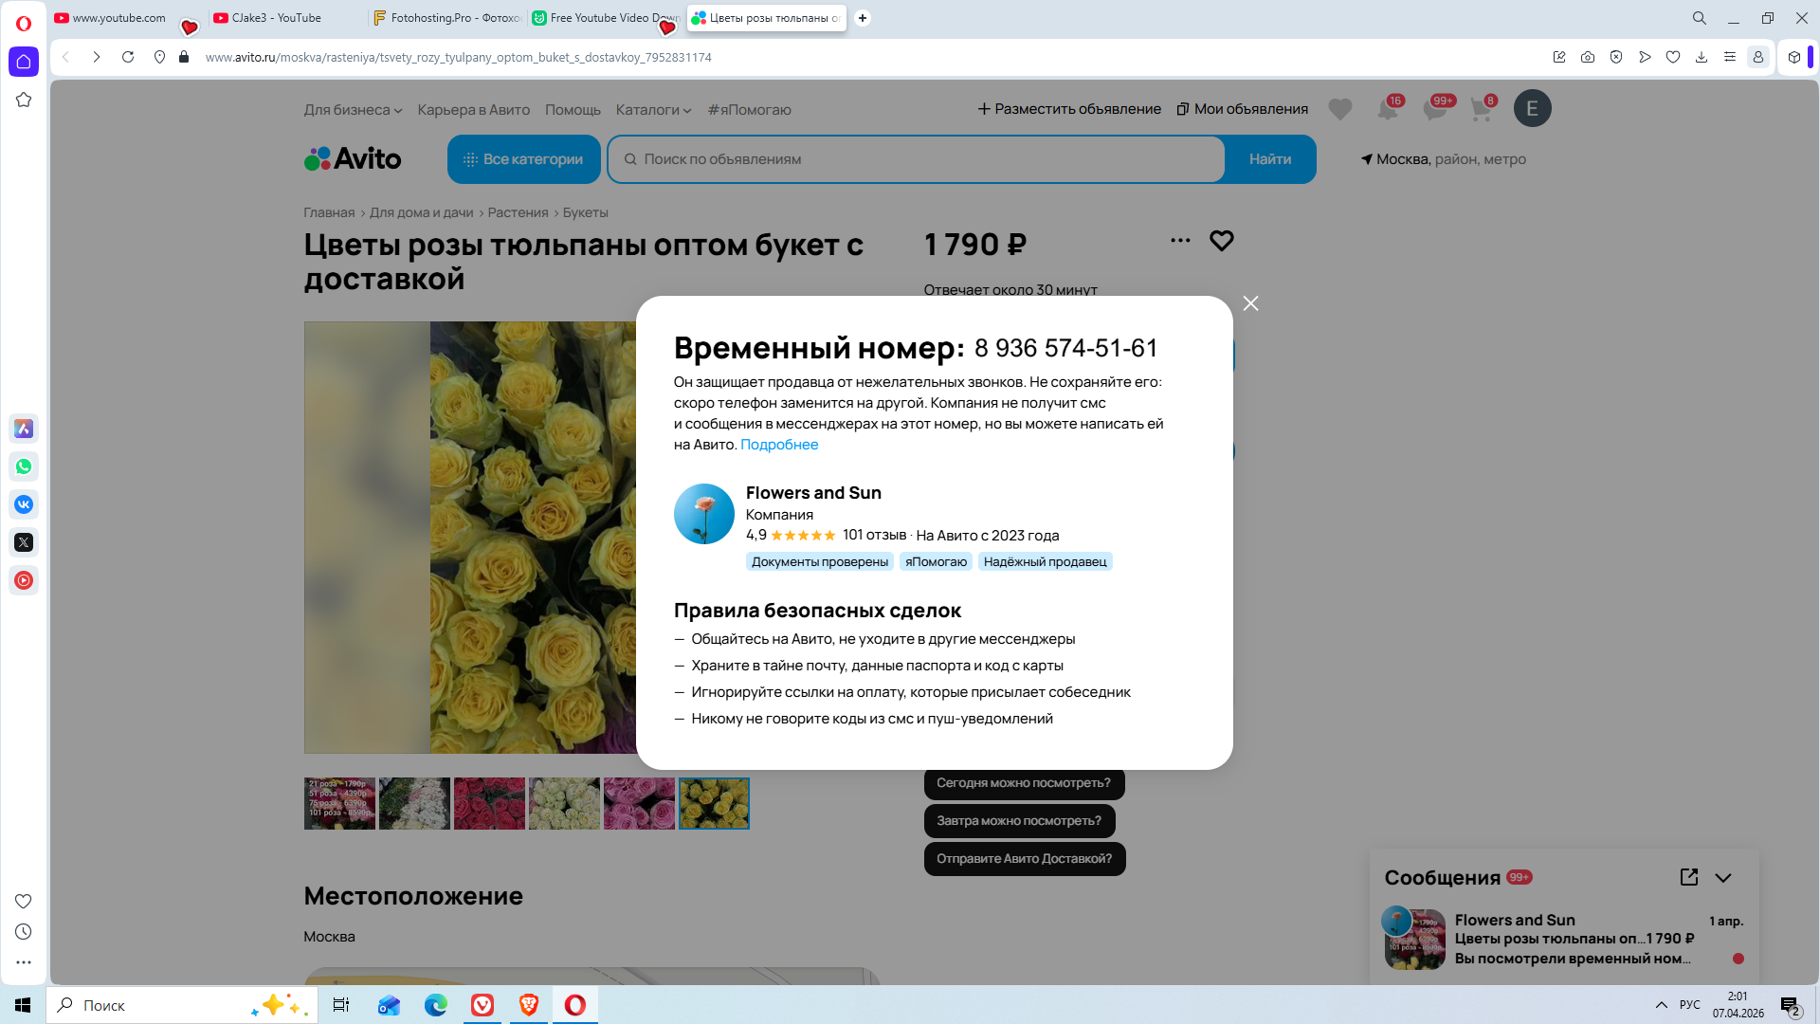This screenshot has width=1820, height=1024.
Task: Click the Подробнее link in popup
Action: pos(778,445)
